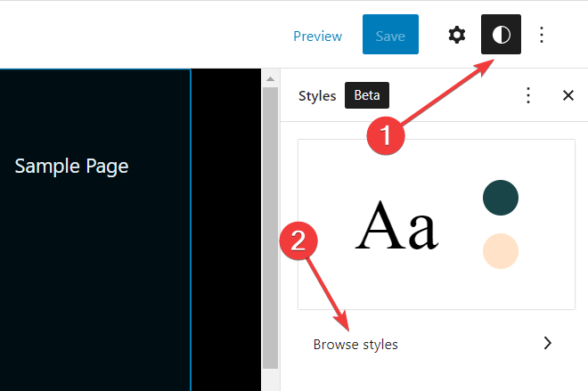
Task: Open the top toolbar Options menu
Action: (x=542, y=35)
